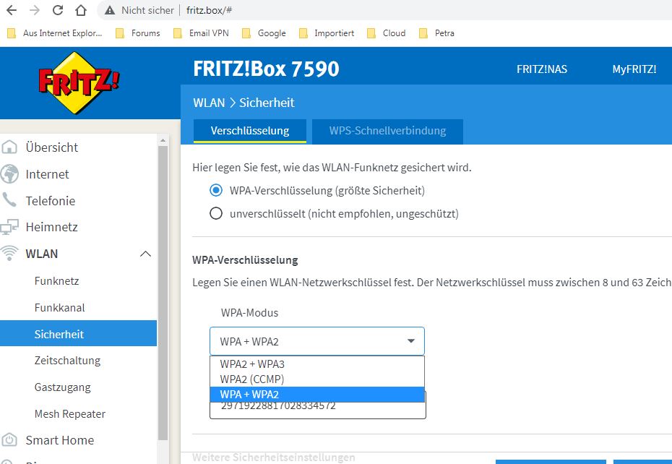Click the 'FRITZ!Box 7590' title

[x=266, y=69]
